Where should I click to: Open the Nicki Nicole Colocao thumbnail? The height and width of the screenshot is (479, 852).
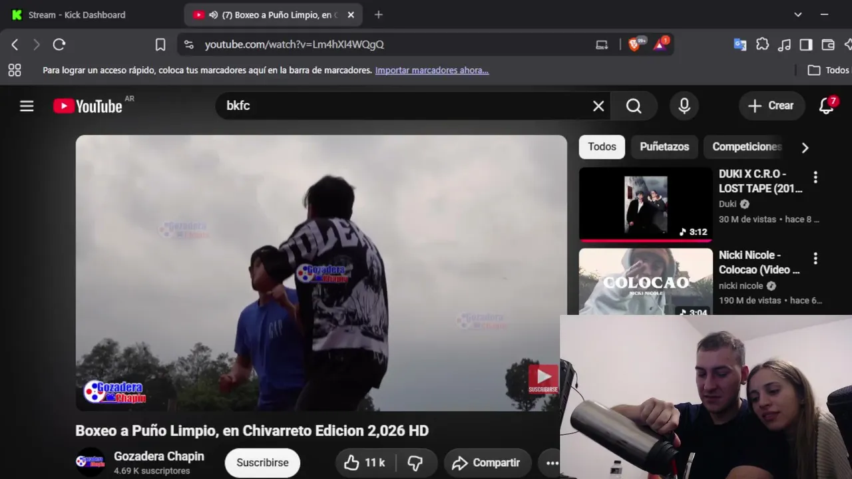(646, 281)
